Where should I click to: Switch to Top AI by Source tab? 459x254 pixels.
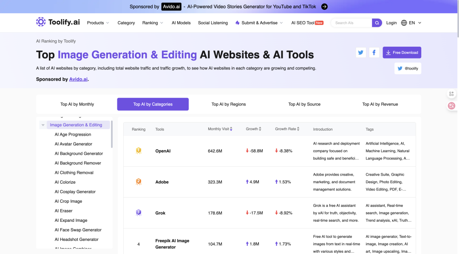click(x=304, y=104)
